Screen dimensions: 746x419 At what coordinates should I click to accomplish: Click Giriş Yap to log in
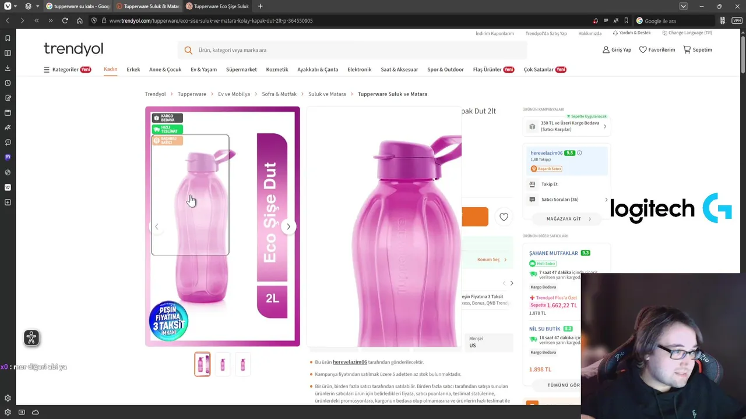point(617,49)
